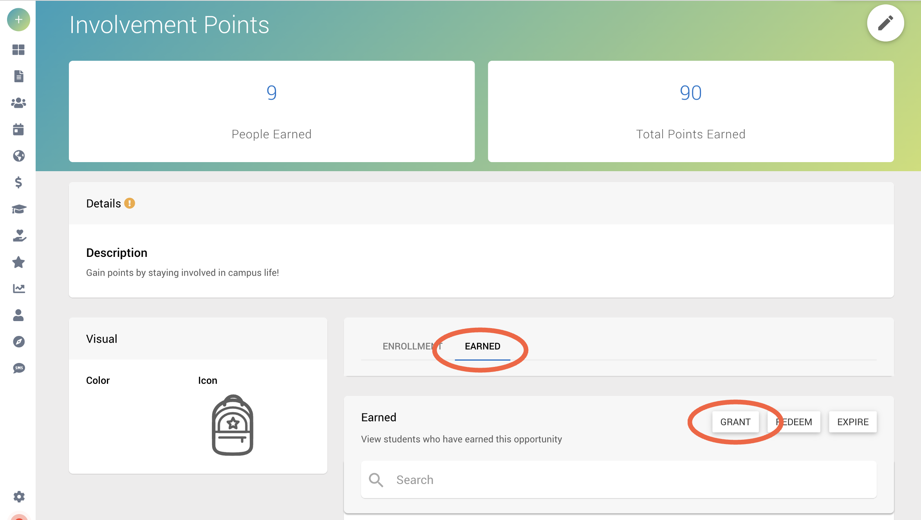Open the star icon in sidebar

coord(18,262)
